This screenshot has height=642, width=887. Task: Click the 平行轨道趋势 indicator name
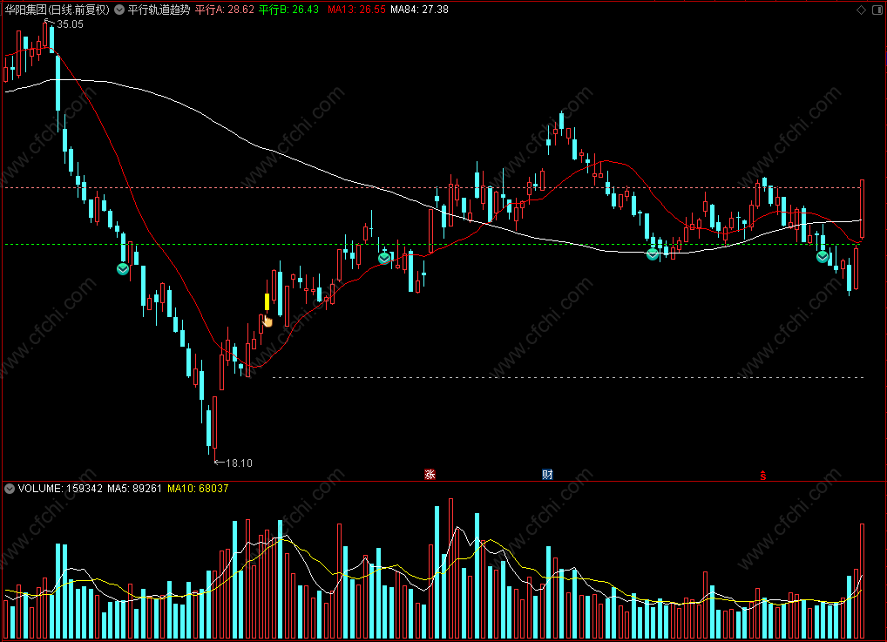159,10
